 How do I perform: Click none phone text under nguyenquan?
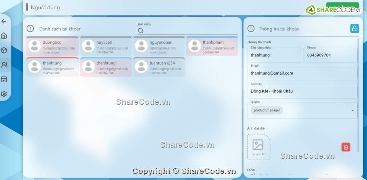click(158, 53)
